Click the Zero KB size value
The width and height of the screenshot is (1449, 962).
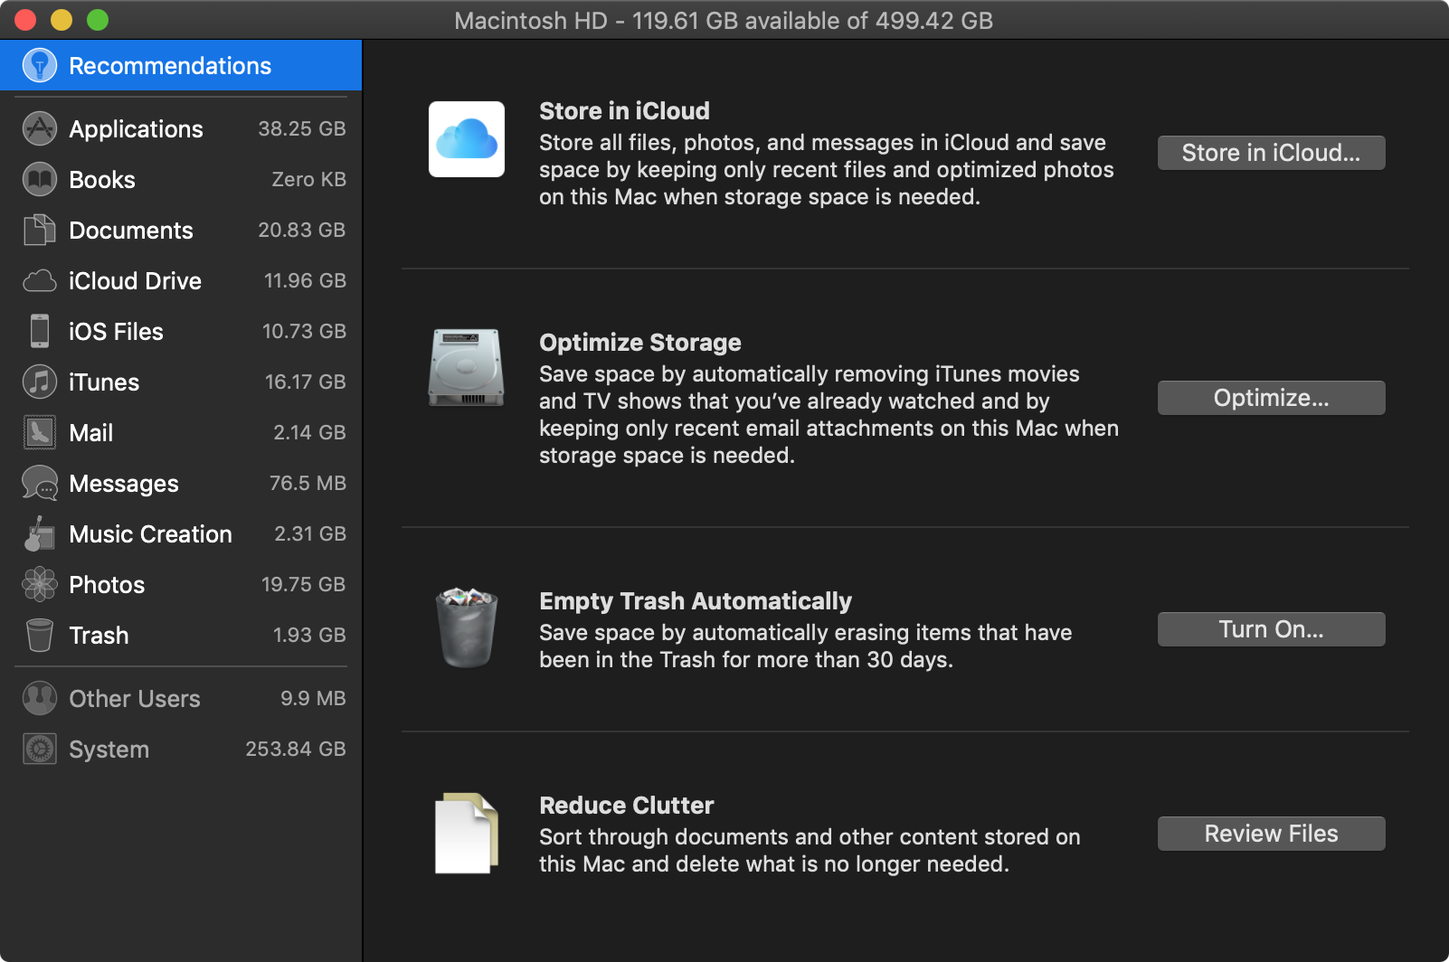click(309, 179)
